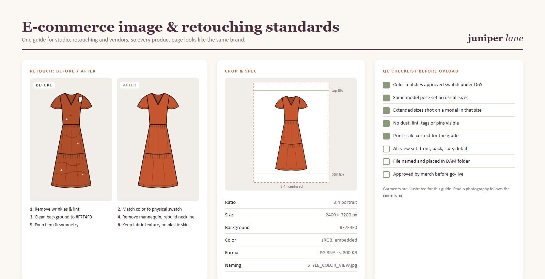Click the Ratio value '3:4 portrait'
Image resolution: width=545 pixels, height=279 pixels.
pos(345,202)
